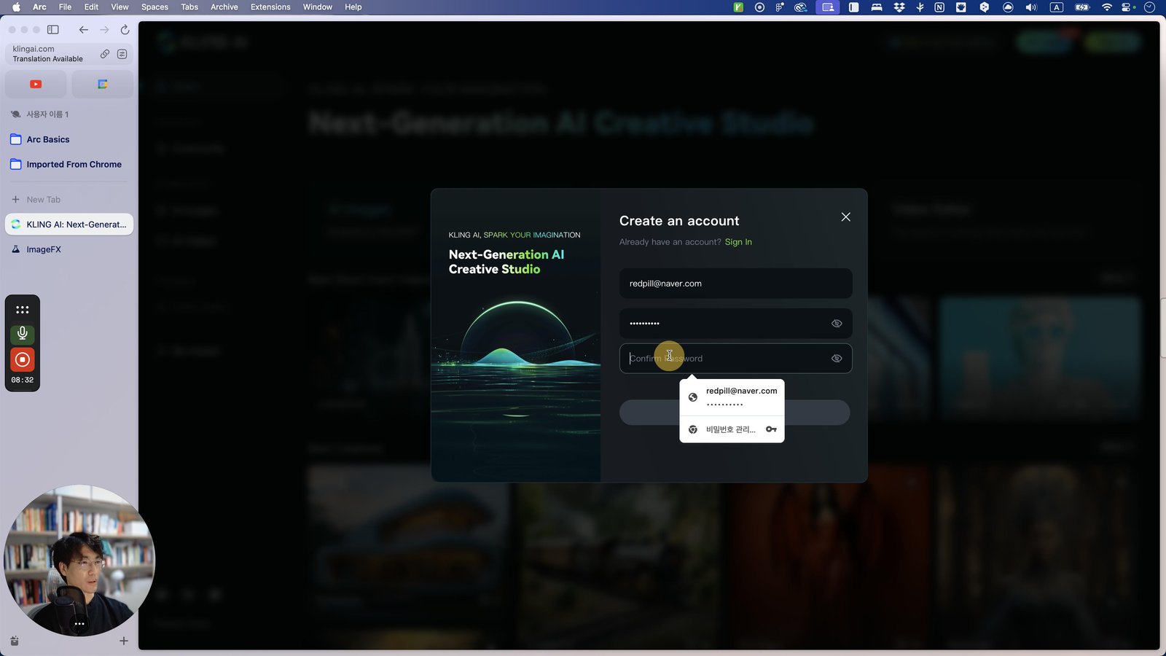Copy the page link with chain icon
1166x656 pixels.
click(x=105, y=54)
